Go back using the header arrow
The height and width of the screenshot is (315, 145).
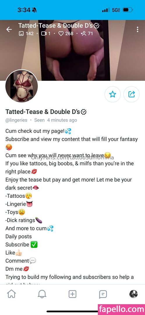[9, 29]
